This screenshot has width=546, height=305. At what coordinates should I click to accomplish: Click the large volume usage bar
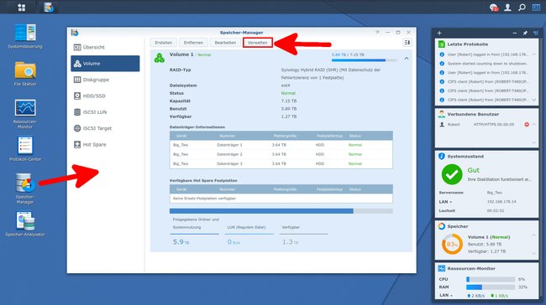281,211
